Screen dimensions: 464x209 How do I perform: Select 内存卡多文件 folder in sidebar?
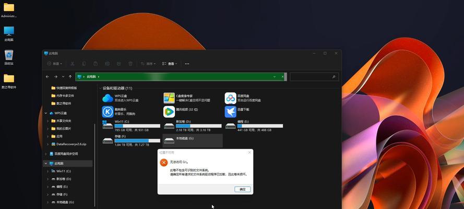tap(63, 96)
